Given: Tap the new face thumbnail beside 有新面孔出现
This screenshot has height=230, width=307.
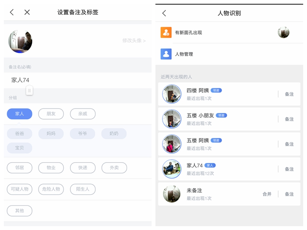Looking at the screenshot, I should [284, 33].
